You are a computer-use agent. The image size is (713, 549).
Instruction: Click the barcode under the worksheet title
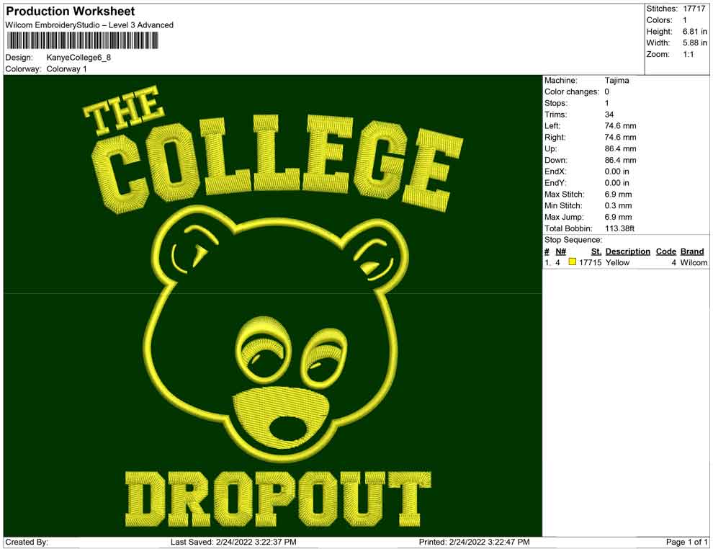pyautogui.click(x=82, y=41)
